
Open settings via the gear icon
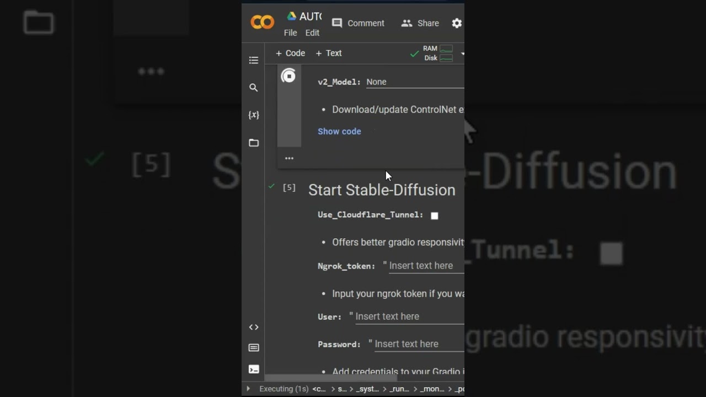tap(457, 23)
